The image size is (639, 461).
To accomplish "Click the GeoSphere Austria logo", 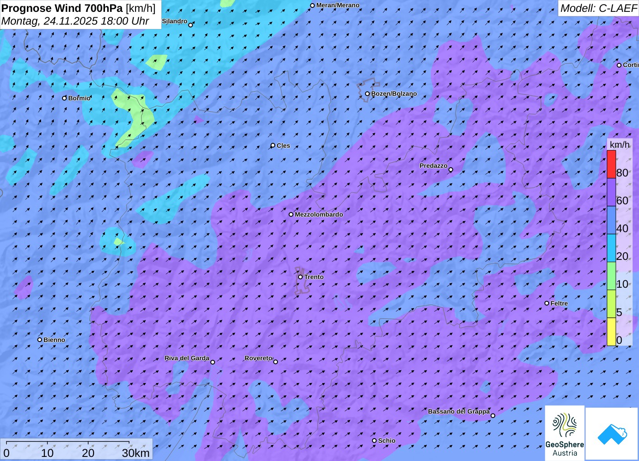I will 565,433.
